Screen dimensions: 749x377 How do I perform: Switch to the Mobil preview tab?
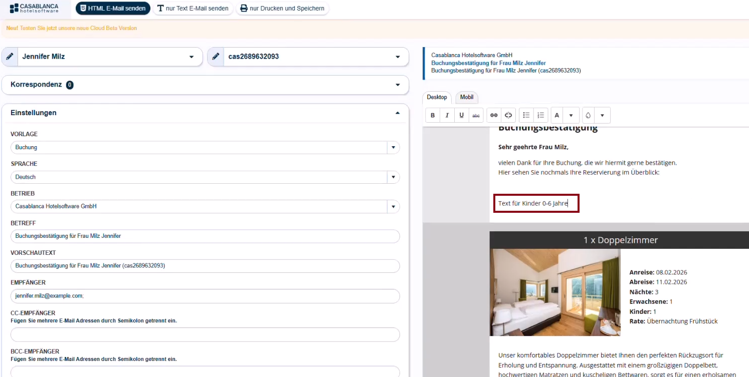click(x=466, y=97)
